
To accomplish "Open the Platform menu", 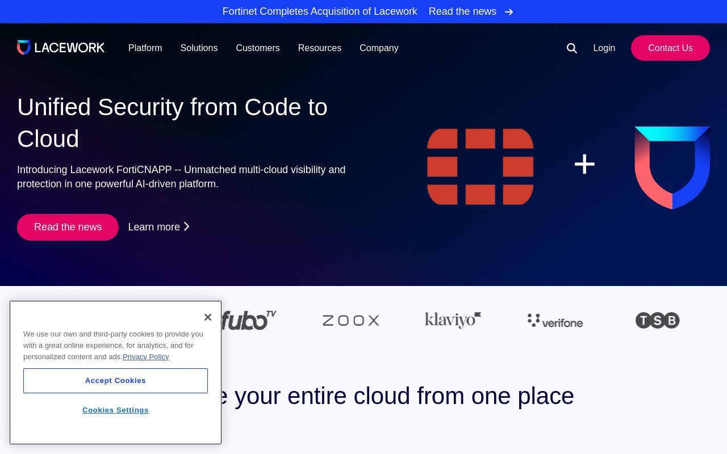I will [145, 48].
